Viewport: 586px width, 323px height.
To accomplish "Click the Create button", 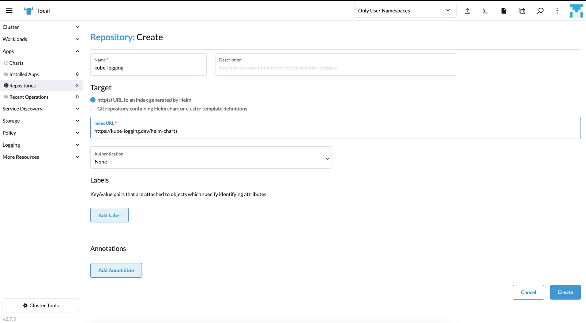I will pyautogui.click(x=565, y=292).
